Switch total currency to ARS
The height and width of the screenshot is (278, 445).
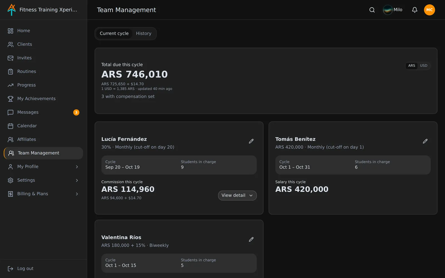point(412,66)
